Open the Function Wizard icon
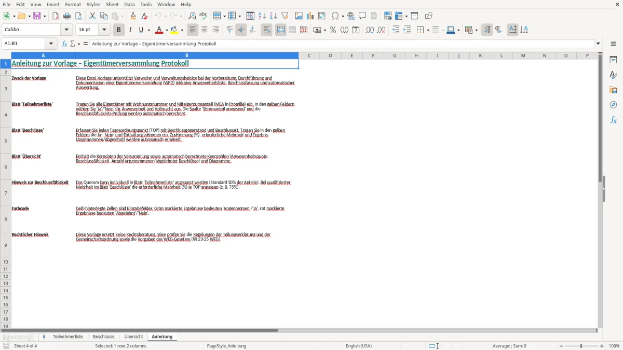Screen dimensions: 623x350 point(65,44)
